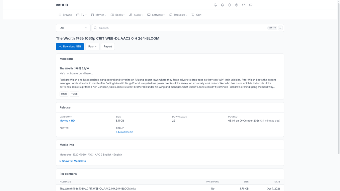Click the page vertical scrollbar
Image resolution: width=340 pixels, height=191 pixels.
pos(338,78)
